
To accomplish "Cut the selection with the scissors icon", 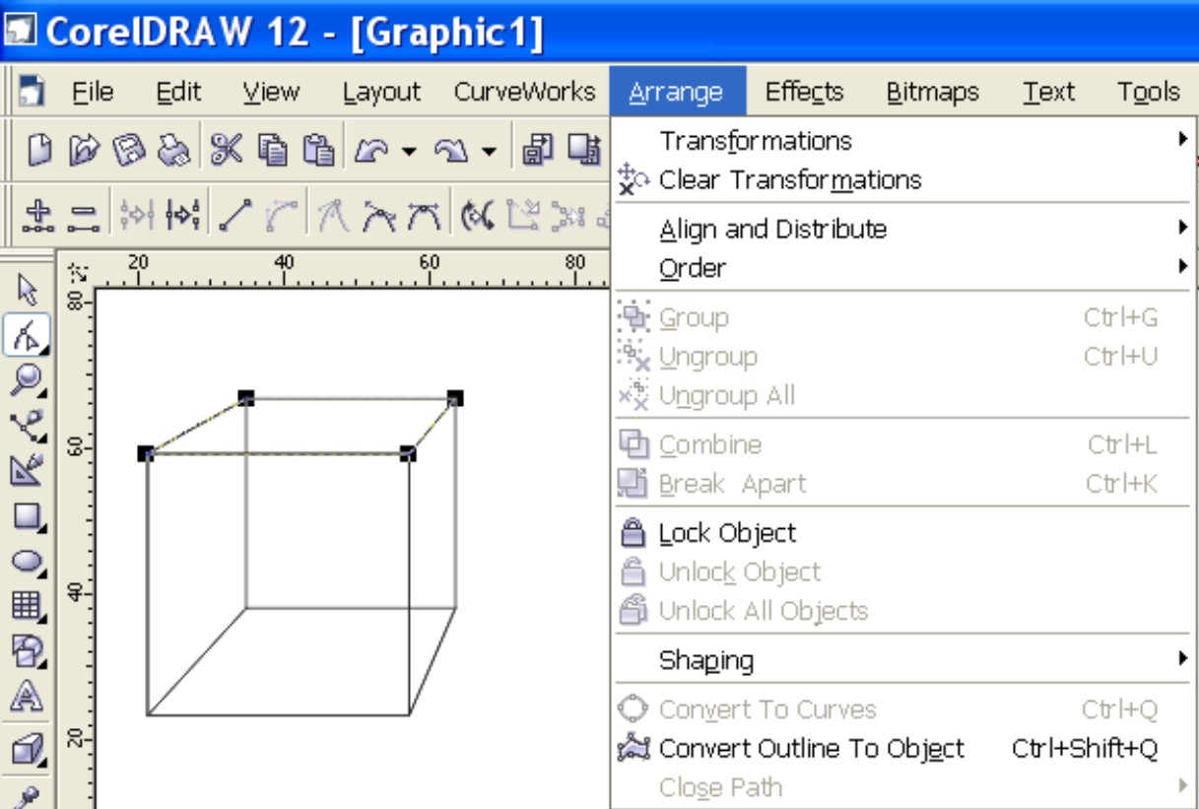I will coord(227,151).
